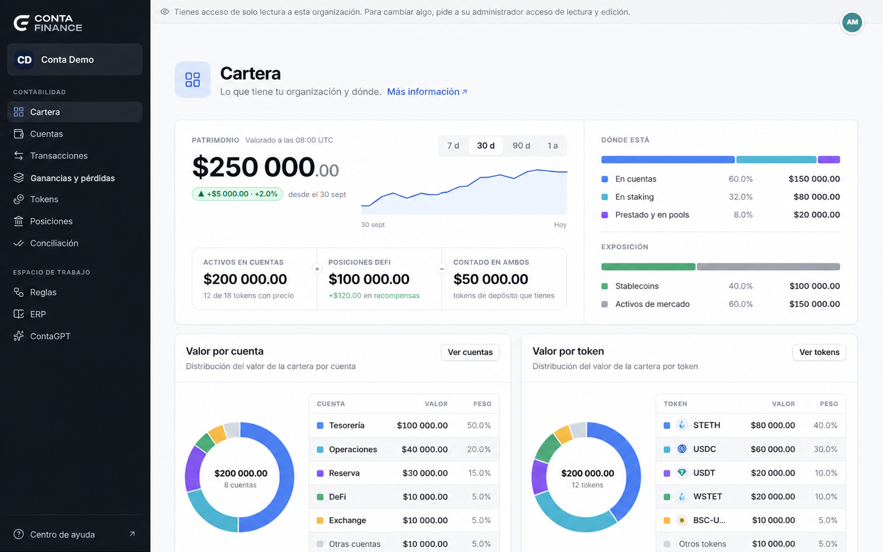Click the BSC-U token icon

[682, 520]
